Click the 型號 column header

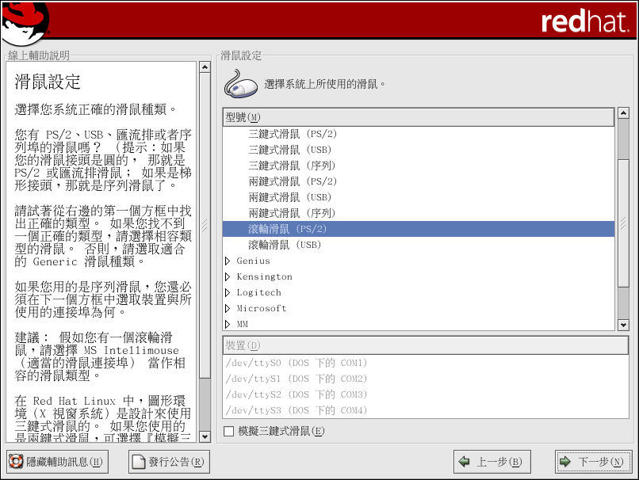419,117
